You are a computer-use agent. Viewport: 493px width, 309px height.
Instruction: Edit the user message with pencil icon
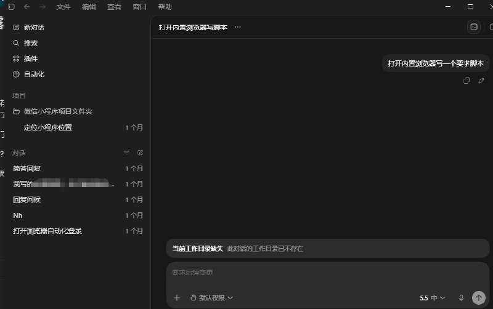(x=481, y=81)
